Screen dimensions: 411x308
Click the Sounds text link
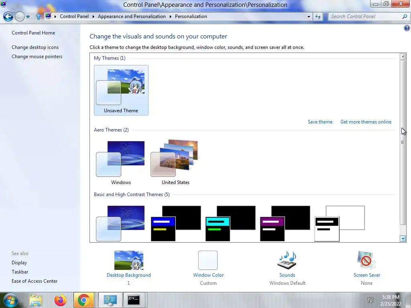pos(287,275)
